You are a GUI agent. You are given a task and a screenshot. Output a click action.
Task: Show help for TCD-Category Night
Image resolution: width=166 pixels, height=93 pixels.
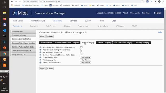40,57
